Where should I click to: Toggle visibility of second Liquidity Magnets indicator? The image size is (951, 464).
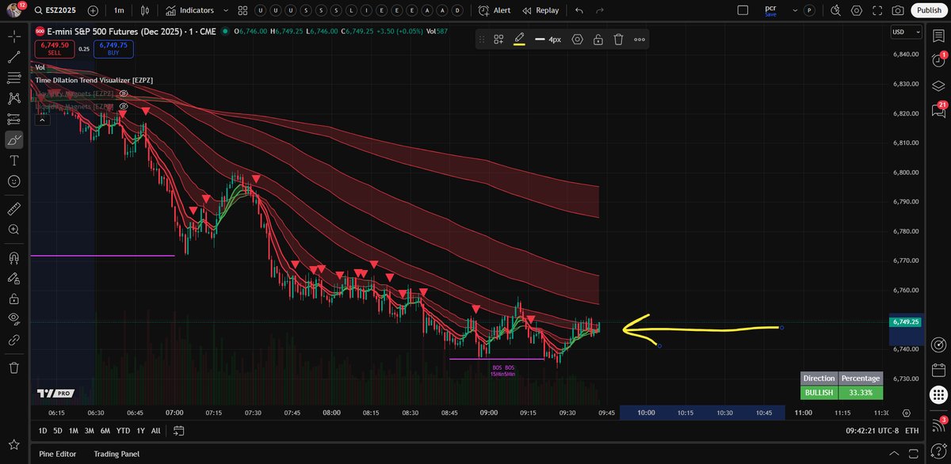click(124, 106)
